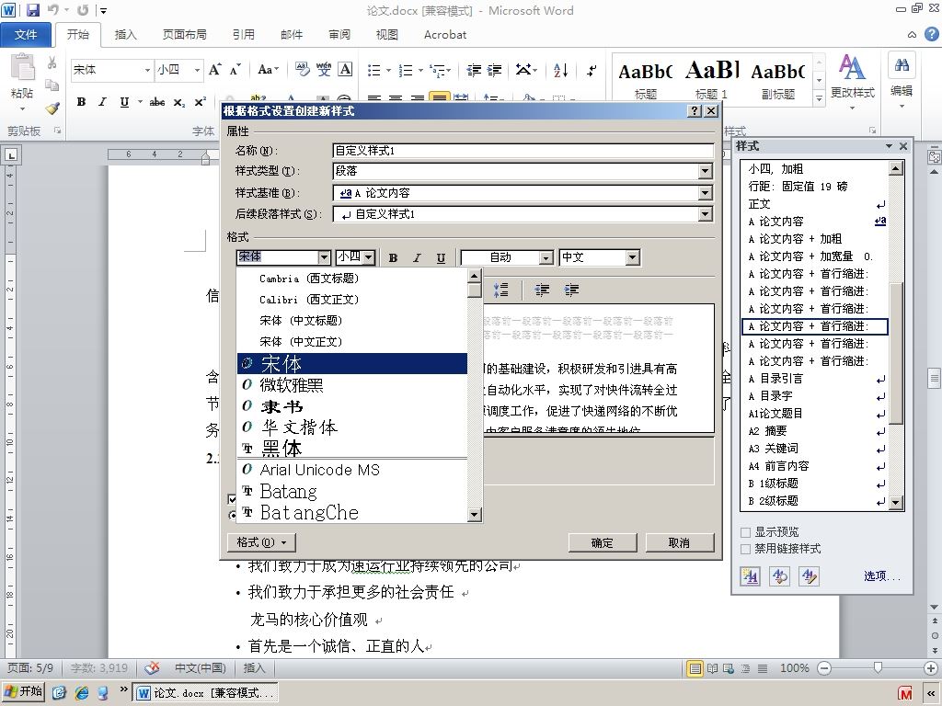
Task: Open the 样式类型 dropdown
Action: click(706, 171)
